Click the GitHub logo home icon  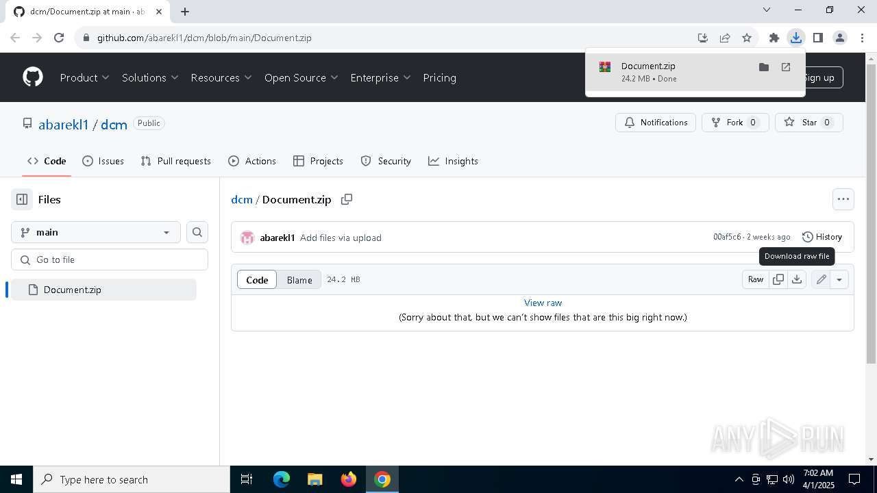(33, 77)
